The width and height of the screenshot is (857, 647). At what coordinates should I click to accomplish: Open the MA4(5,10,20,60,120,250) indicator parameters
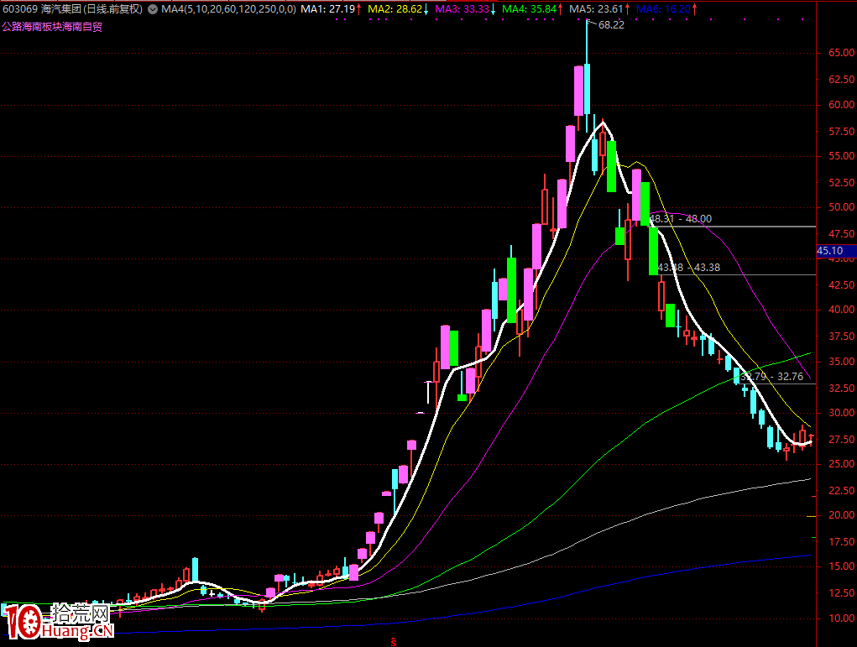tap(228, 10)
